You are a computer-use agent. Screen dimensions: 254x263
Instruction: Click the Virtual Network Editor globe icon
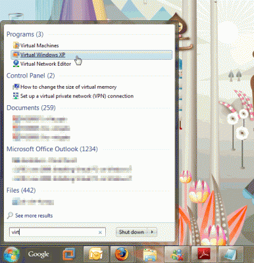click(x=16, y=64)
